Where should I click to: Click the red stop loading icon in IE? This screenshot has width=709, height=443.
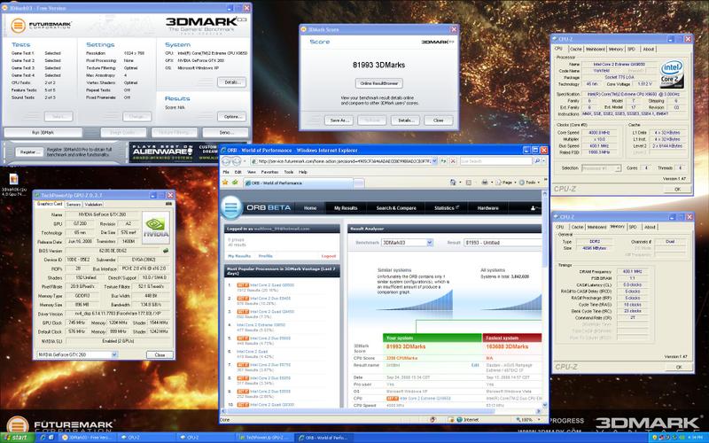click(x=453, y=161)
